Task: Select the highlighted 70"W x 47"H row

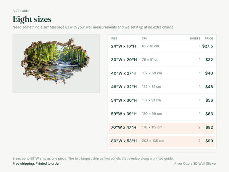Action: (x=162, y=128)
